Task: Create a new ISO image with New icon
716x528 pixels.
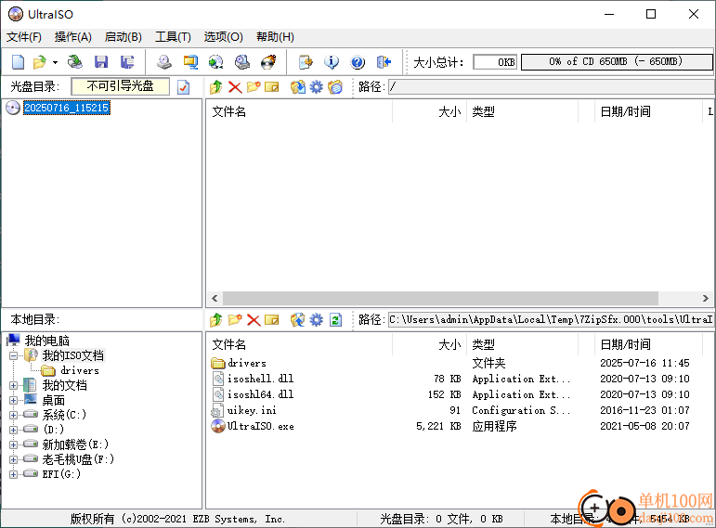Action: coord(18,61)
